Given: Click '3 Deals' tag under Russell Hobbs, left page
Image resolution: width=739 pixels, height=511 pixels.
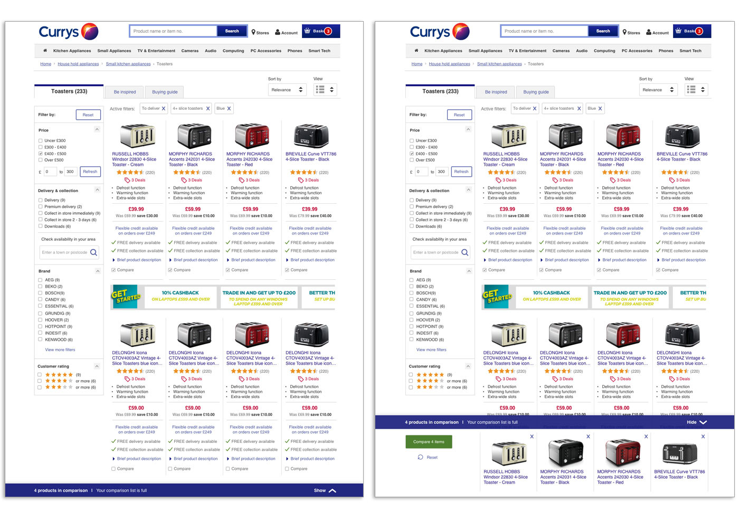Looking at the screenshot, I should click(135, 180).
